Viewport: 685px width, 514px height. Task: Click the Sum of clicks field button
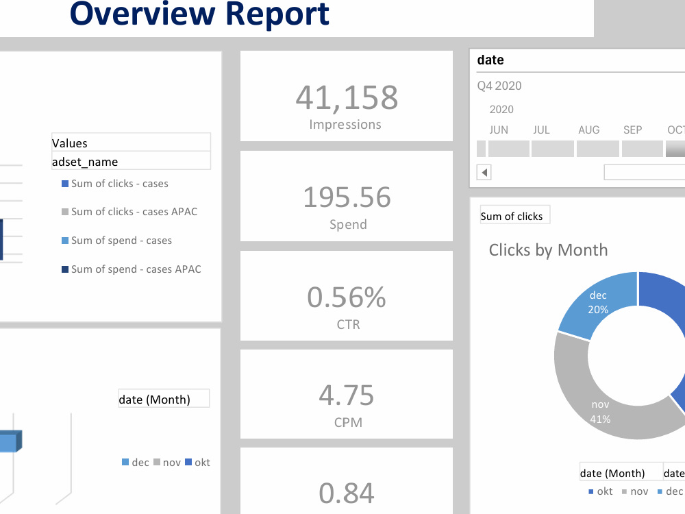tap(514, 215)
